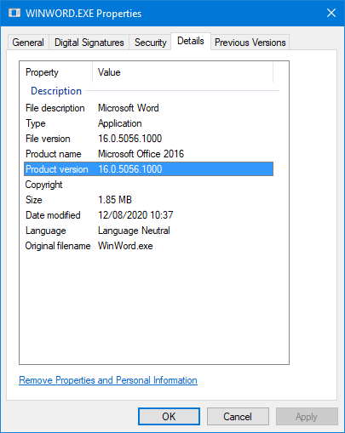Viewport: 345px width, 433px height.
Task: Click the WinWord.exe value
Action: 125,246
